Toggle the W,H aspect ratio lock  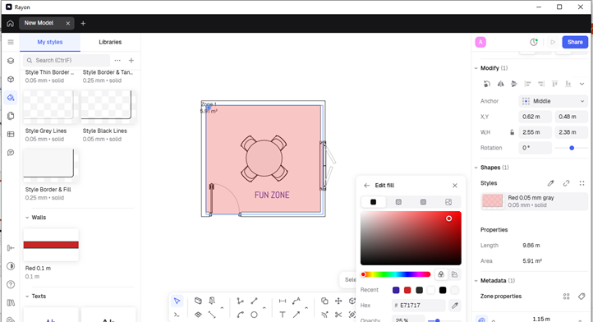(x=512, y=132)
